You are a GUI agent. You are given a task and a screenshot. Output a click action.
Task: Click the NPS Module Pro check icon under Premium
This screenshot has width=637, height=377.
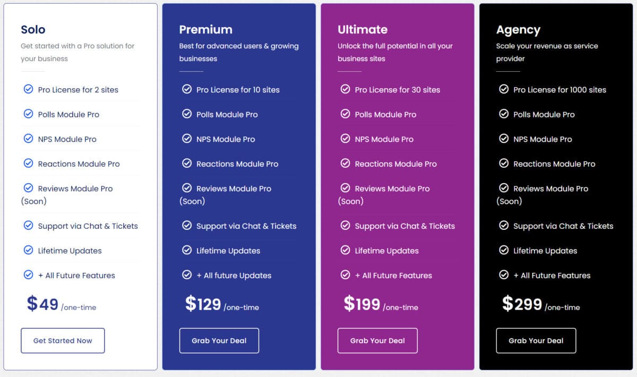tap(187, 139)
